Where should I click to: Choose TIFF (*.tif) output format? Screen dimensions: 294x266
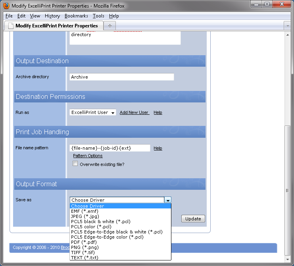pyautogui.click(x=120, y=253)
